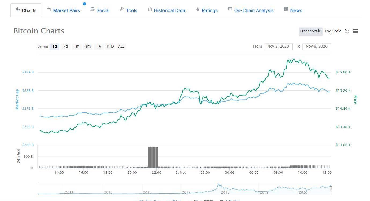Switch to Log Scale
The image size is (370, 201).
coord(333,31)
